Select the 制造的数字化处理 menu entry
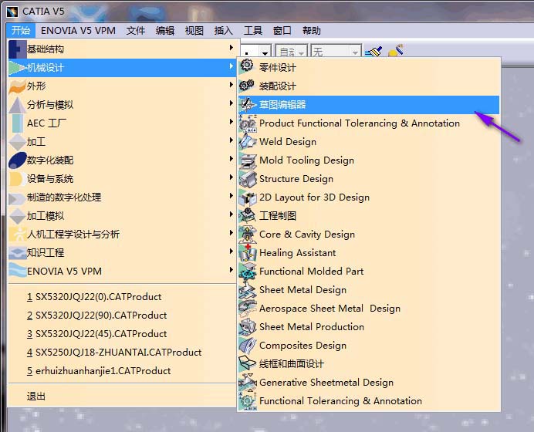Viewport: 534px width, 432px height. (122, 197)
